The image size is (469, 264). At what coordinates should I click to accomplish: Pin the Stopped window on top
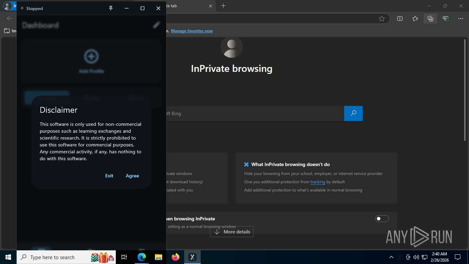click(x=111, y=8)
